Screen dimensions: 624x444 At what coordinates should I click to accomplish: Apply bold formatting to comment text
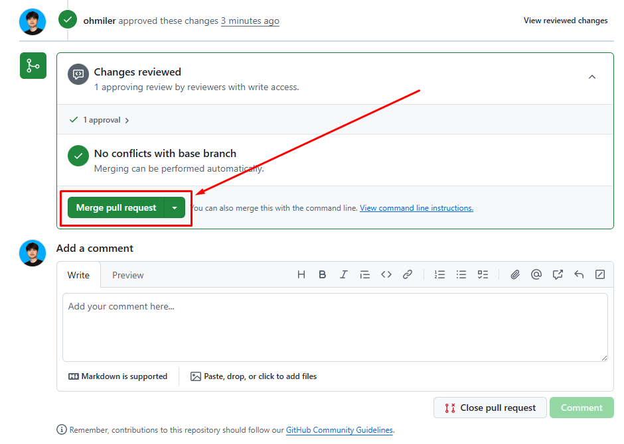323,274
